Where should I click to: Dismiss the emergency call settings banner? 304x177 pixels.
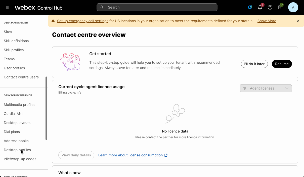pyautogui.click(x=298, y=21)
